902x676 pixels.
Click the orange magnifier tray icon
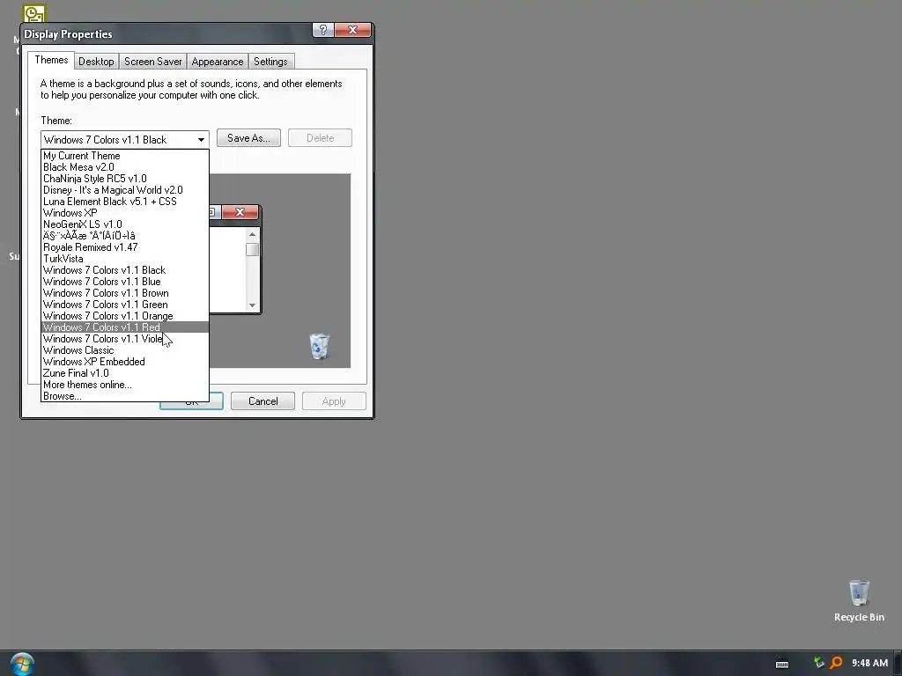pyautogui.click(x=836, y=663)
